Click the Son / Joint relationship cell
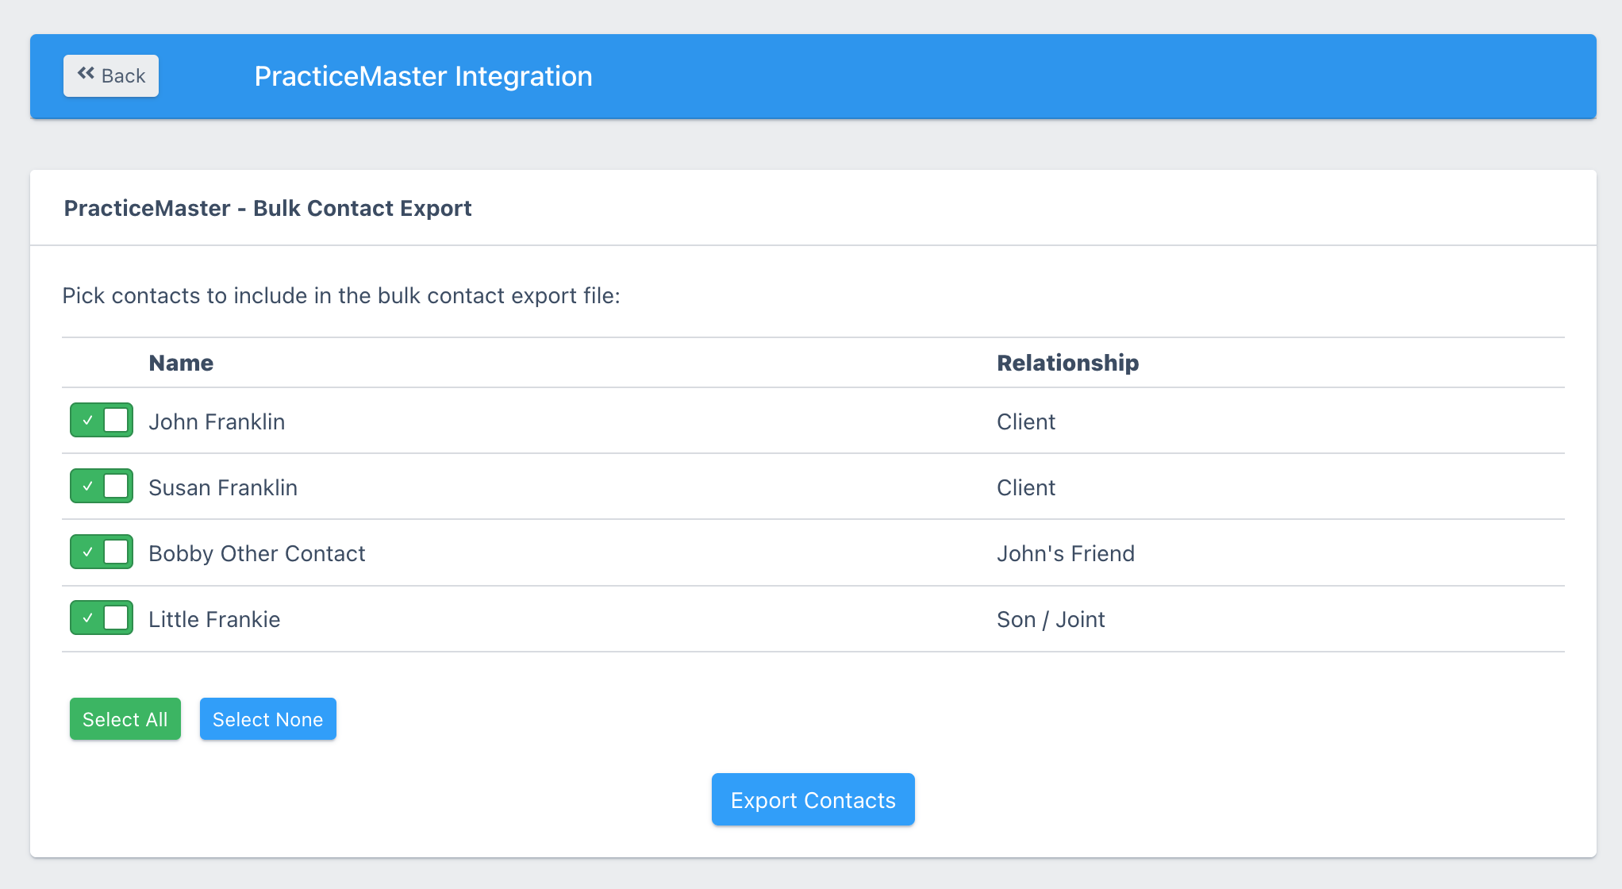 (x=1051, y=619)
